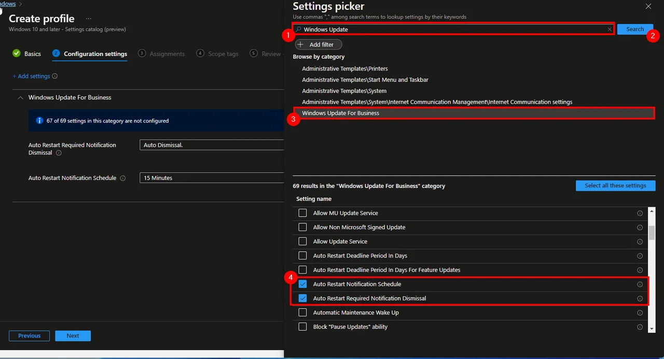Image resolution: width=664 pixels, height=359 pixels.
Task: Click the settings list scrollbar thumb
Action: point(652,233)
